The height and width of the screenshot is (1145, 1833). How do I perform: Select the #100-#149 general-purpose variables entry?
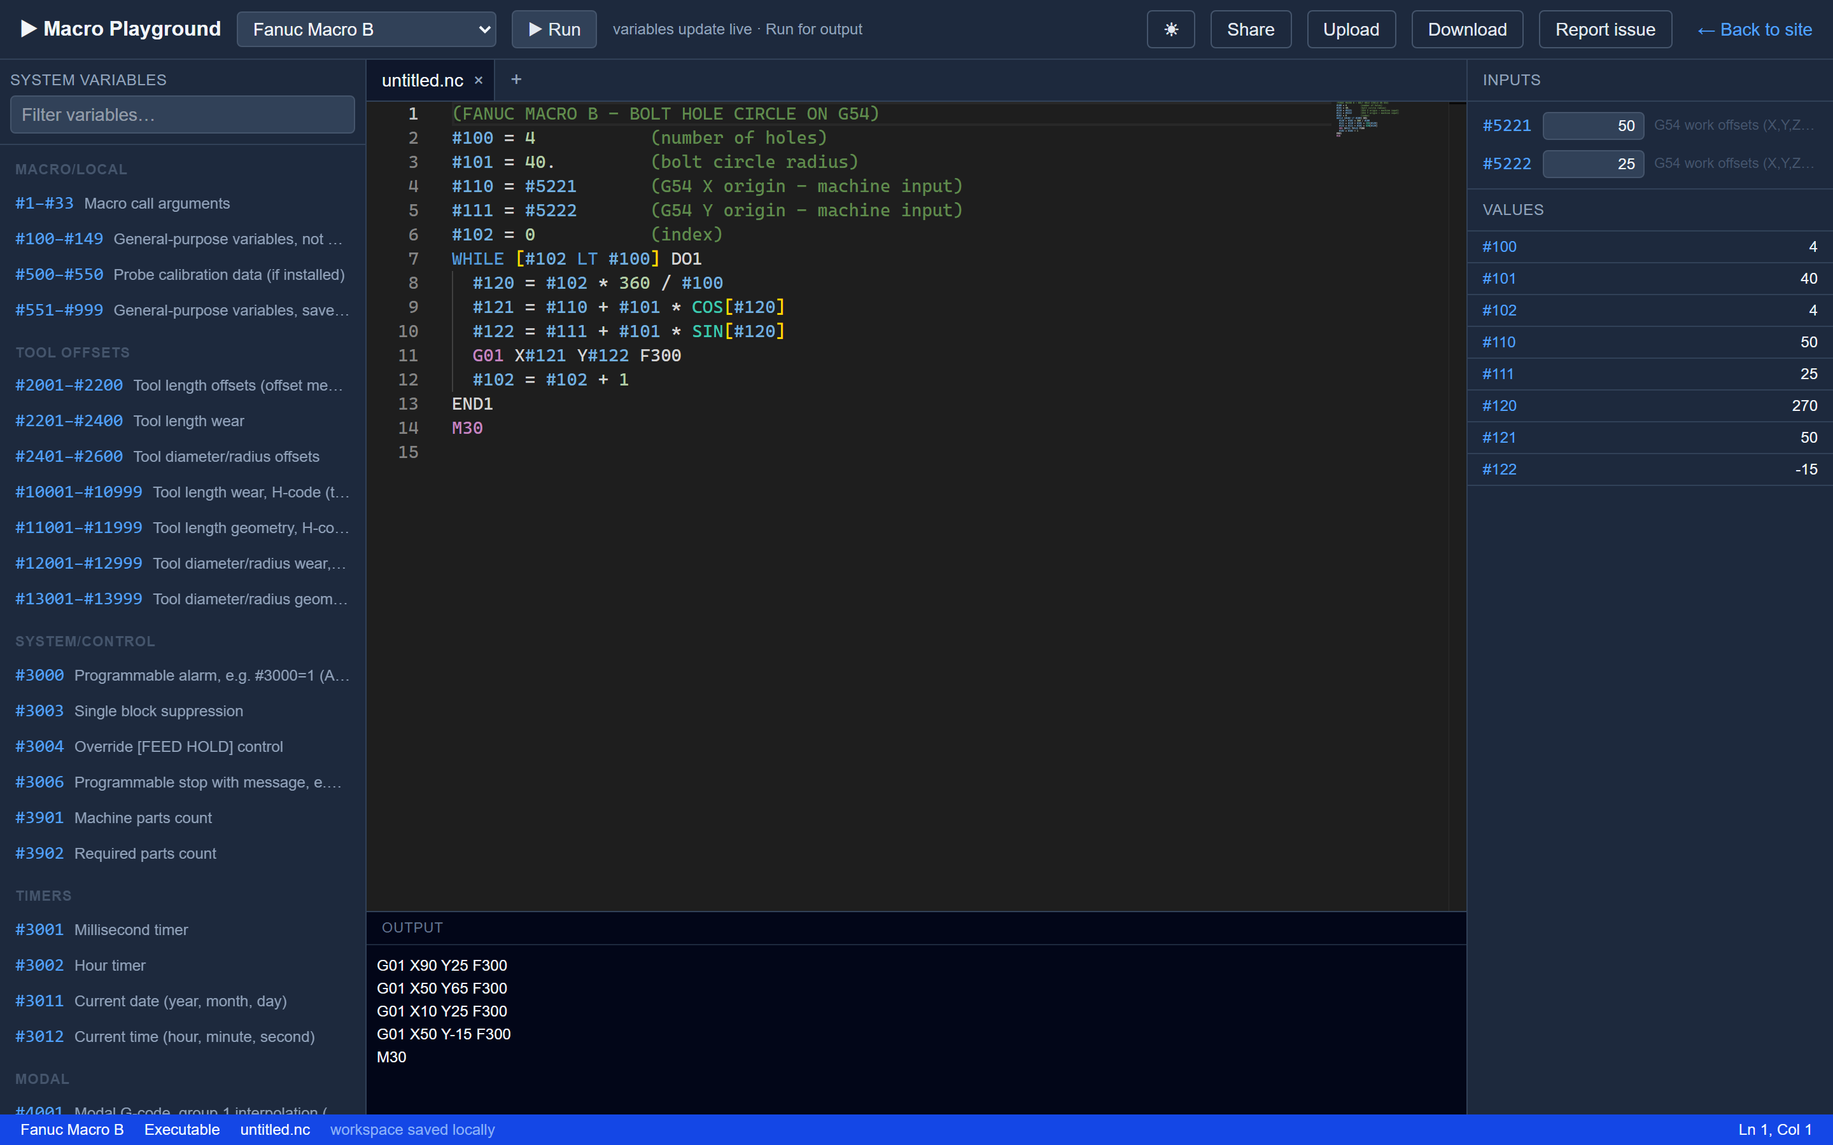pos(182,239)
